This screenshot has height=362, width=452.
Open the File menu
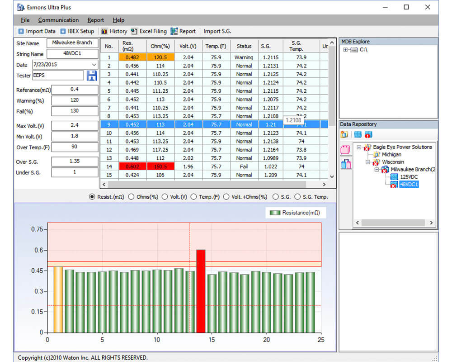coord(25,20)
